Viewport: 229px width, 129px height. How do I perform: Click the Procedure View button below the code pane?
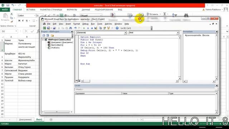(77, 81)
